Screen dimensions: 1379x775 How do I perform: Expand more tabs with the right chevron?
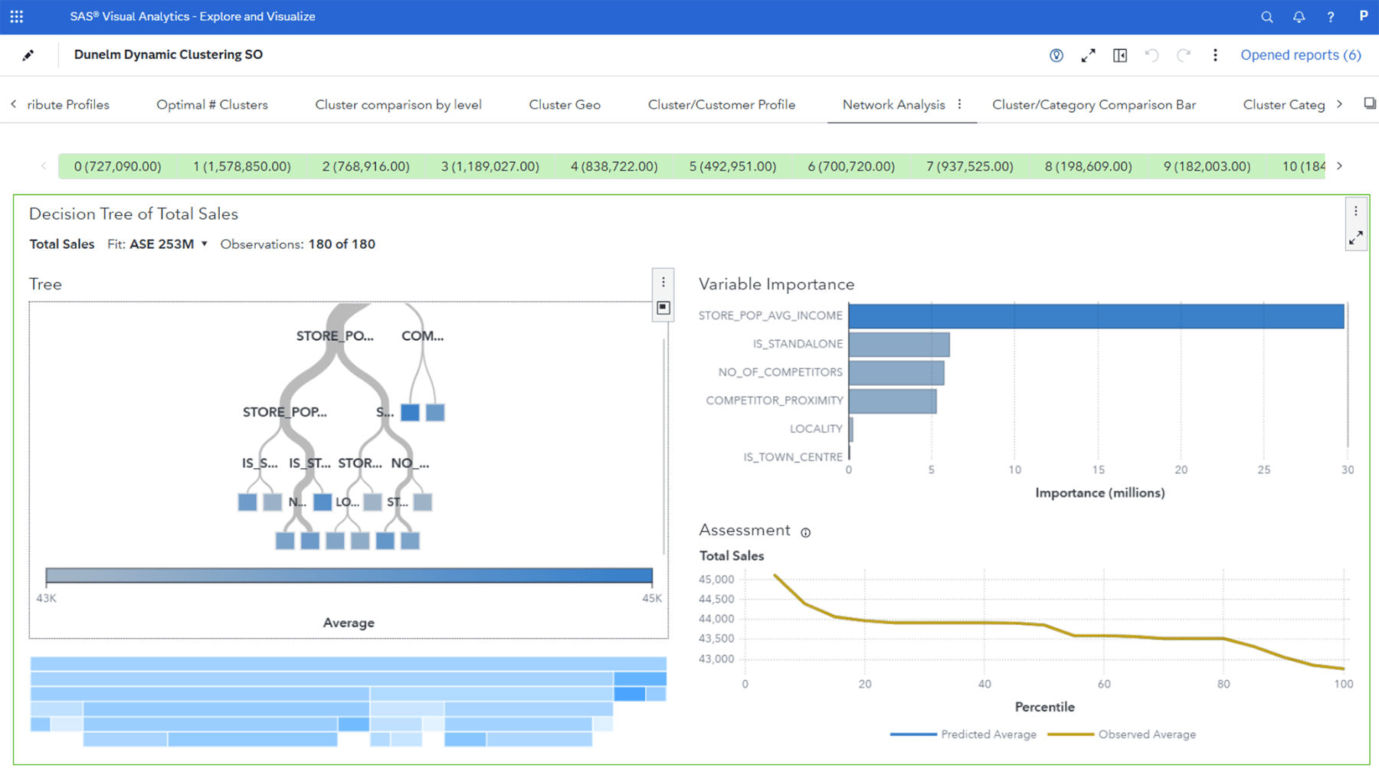[1340, 104]
